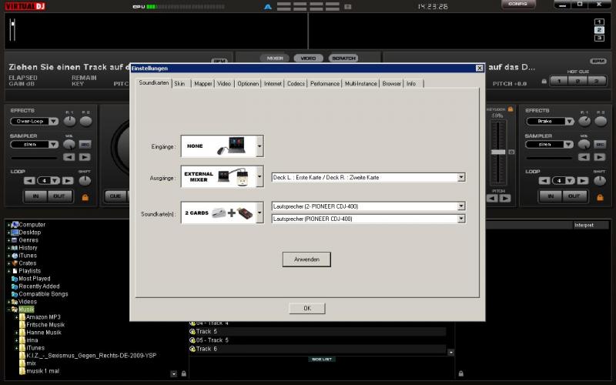Click the SCRATCH panel button

click(343, 59)
